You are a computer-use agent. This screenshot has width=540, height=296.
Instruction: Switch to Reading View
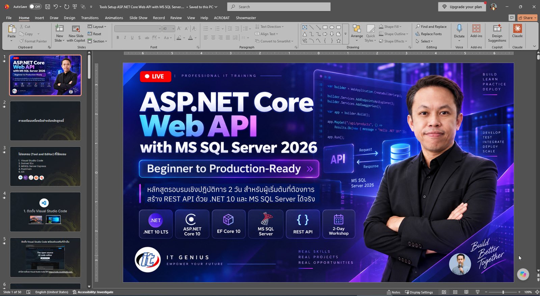(x=466, y=292)
